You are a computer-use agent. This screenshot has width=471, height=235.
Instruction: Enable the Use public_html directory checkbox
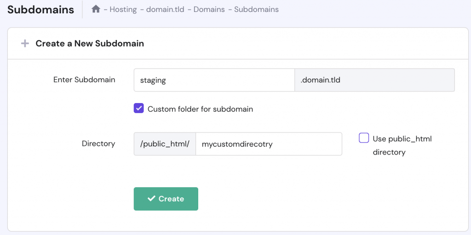click(364, 138)
